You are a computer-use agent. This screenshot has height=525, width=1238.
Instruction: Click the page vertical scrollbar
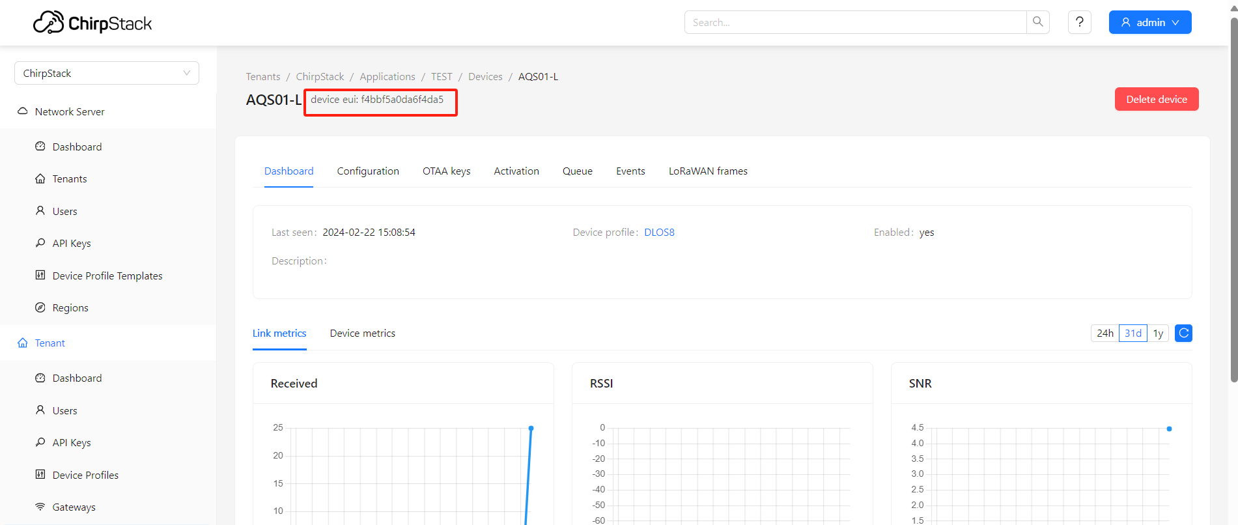click(1233, 199)
